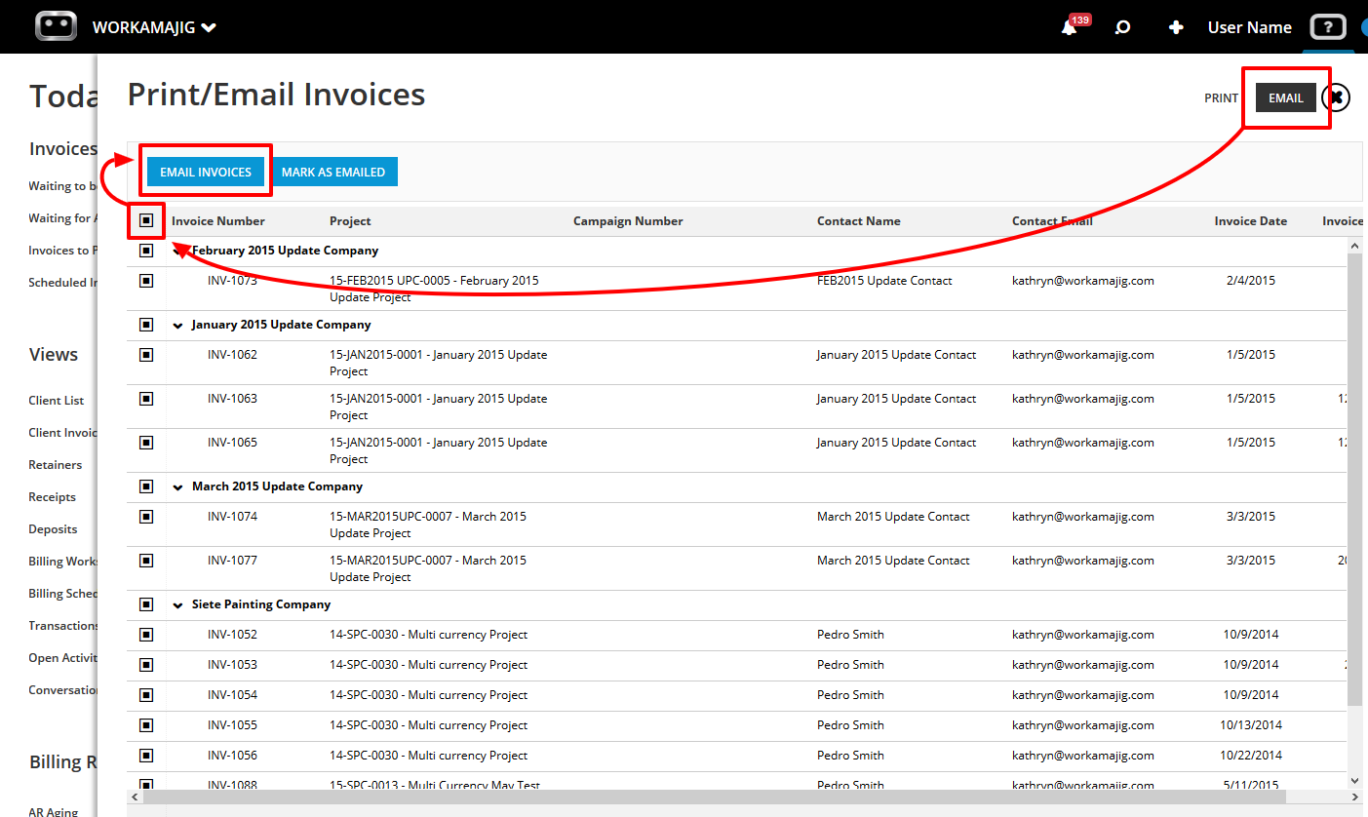Toggle checkbox for invoice INV-1056
The width and height of the screenshot is (1368, 817).
click(x=146, y=756)
